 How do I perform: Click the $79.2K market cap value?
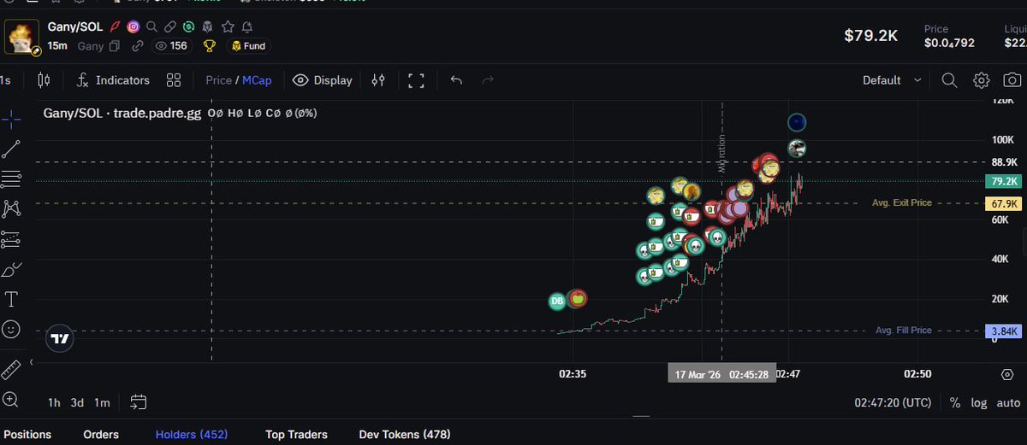[870, 35]
